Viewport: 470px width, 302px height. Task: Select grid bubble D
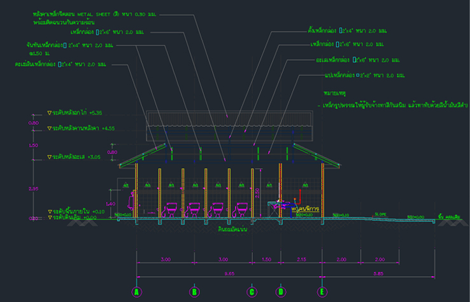tap(281, 292)
